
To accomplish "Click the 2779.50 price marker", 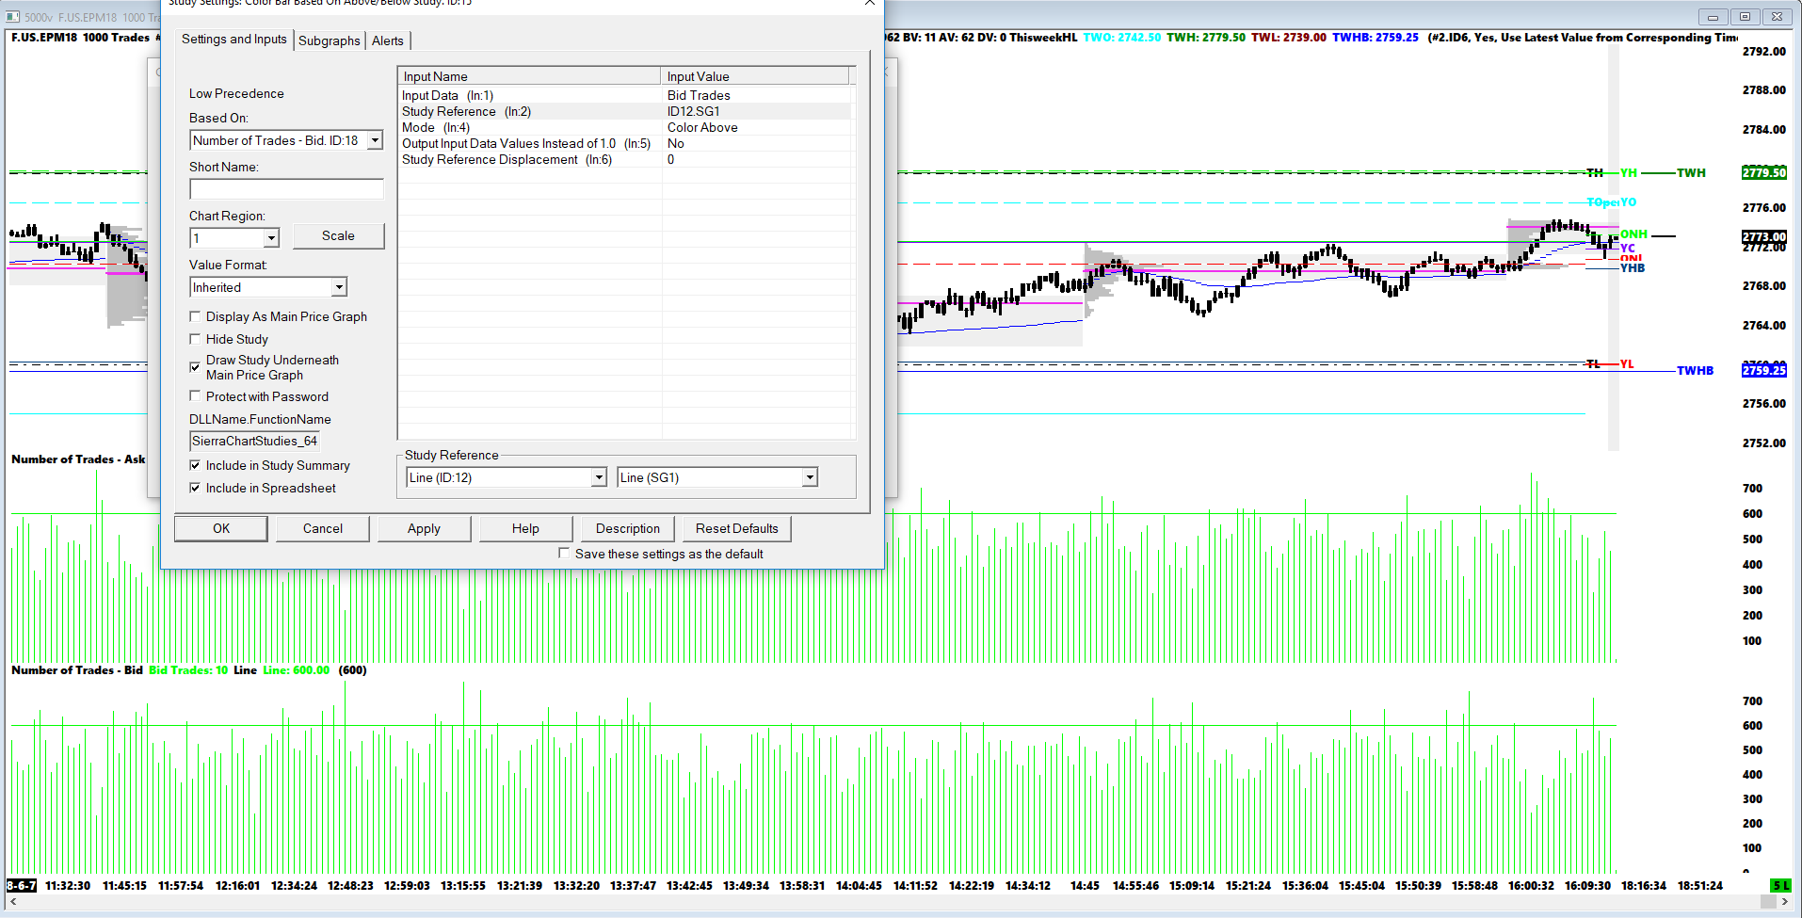I will (1763, 173).
